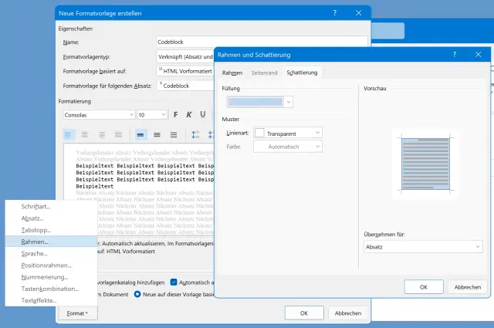The height and width of the screenshot is (328, 494).
Task: Click the justify alignment icon
Action: [x=120, y=134]
